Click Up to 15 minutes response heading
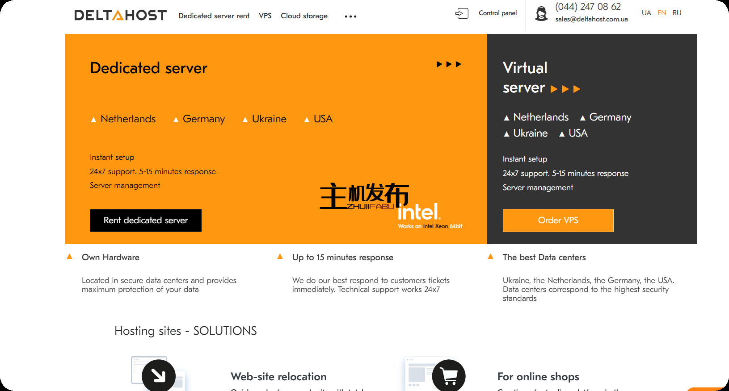 [x=343, y=258]
